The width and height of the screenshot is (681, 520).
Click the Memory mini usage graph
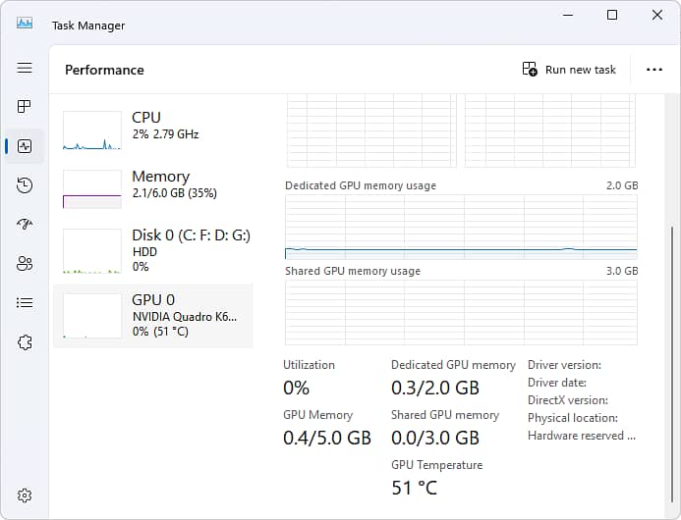click(92, 189)
